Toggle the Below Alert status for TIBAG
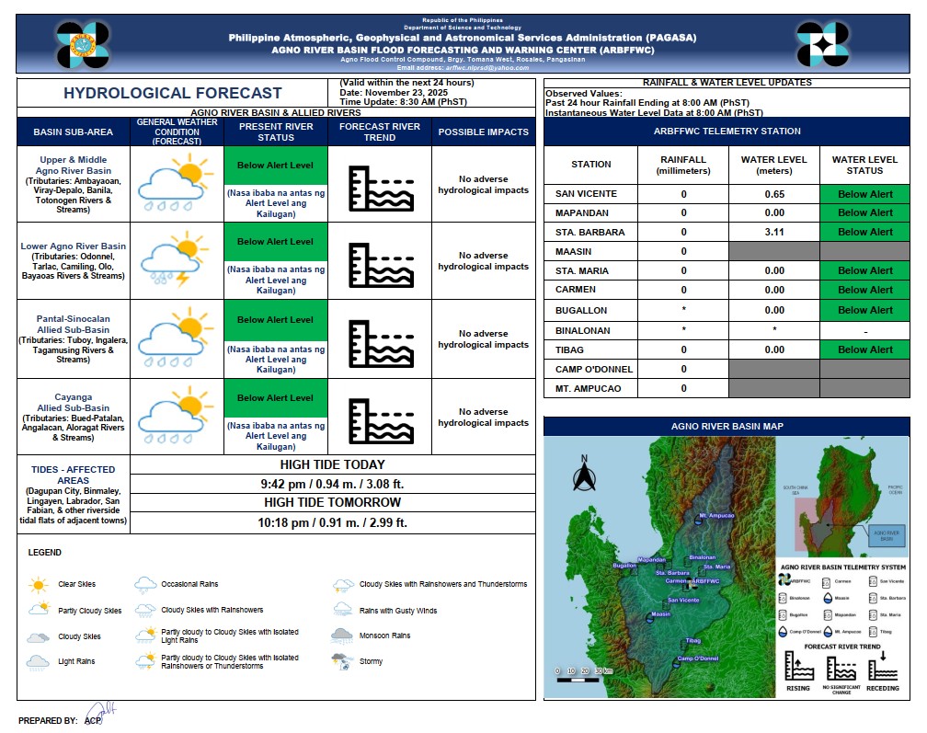 (x=864, y=350)
